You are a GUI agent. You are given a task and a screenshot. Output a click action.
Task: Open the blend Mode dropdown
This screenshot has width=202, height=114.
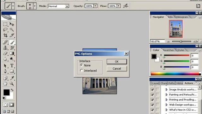click(67, 6)
